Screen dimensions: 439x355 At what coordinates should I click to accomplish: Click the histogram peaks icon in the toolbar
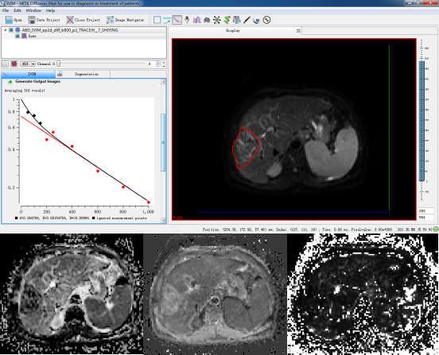pyautogui.click(x=196, y=20)
